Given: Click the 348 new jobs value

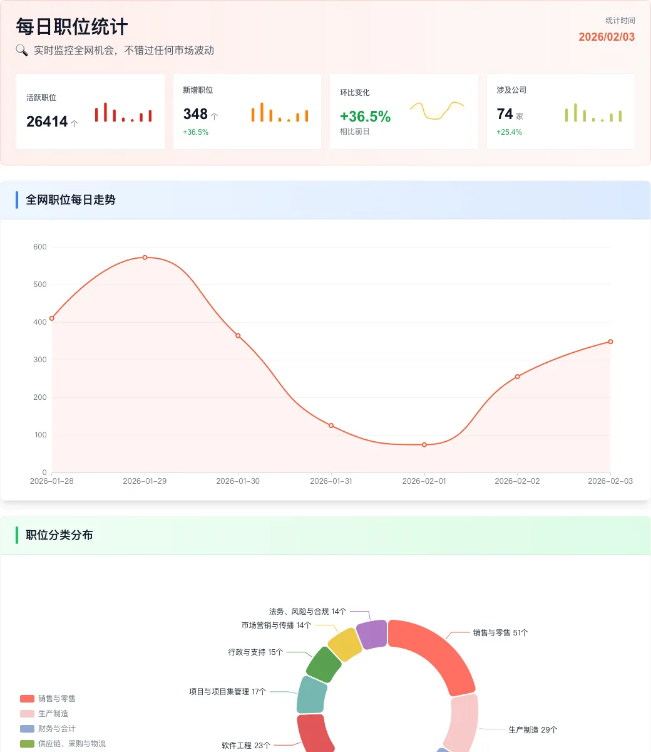Looking at the screenshot, I should pos(195,114).
